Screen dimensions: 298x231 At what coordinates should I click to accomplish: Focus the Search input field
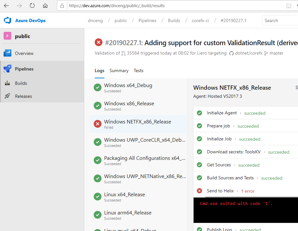tap(280, 20)
